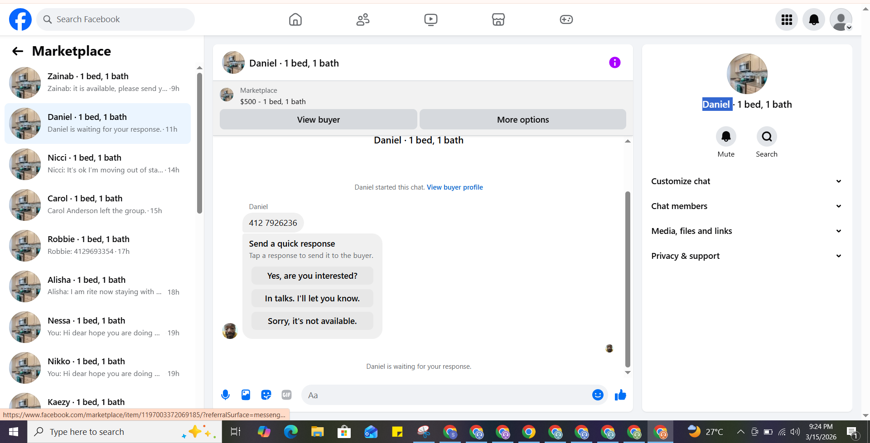Click the Facebook logo
Image resolution: width=870 pixels, height=443 pixels.
click(x=20, y=19)
